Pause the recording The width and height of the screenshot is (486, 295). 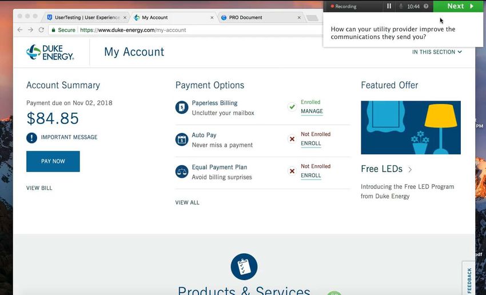tap(389, 6)
